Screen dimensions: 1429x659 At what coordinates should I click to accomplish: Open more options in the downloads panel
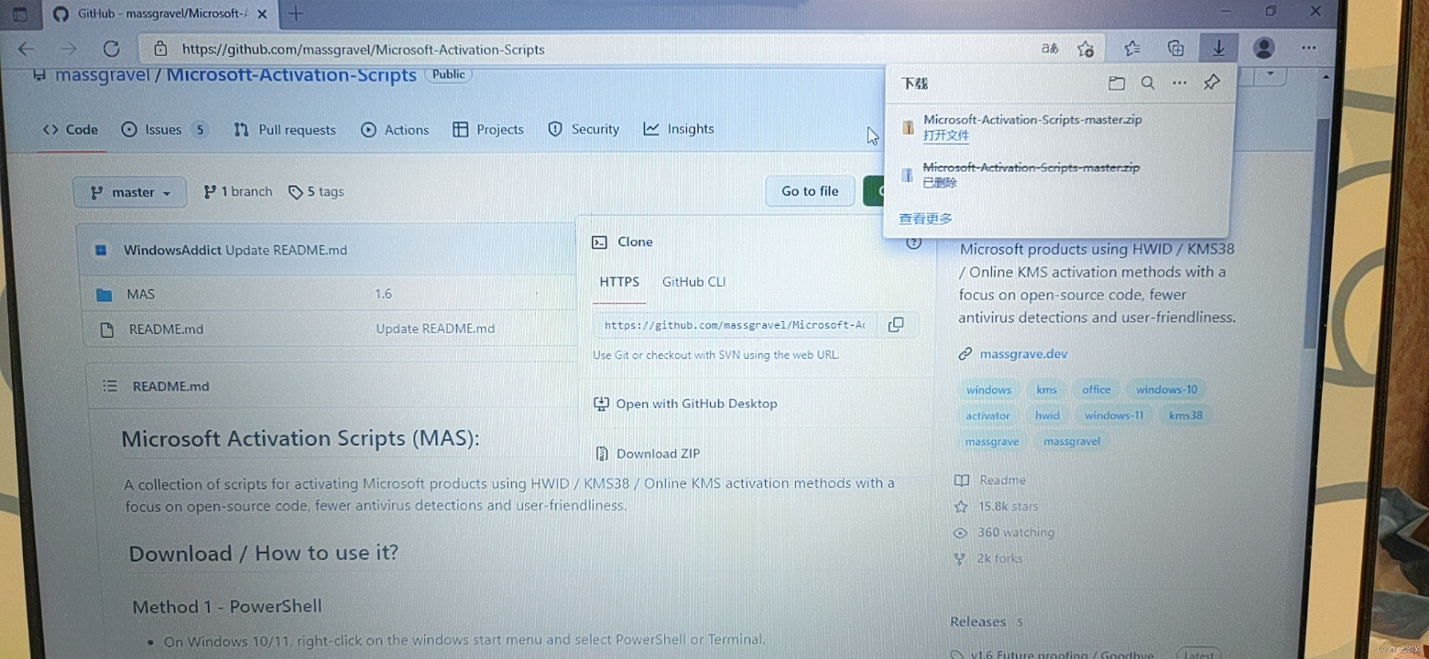click(1179, 83)
